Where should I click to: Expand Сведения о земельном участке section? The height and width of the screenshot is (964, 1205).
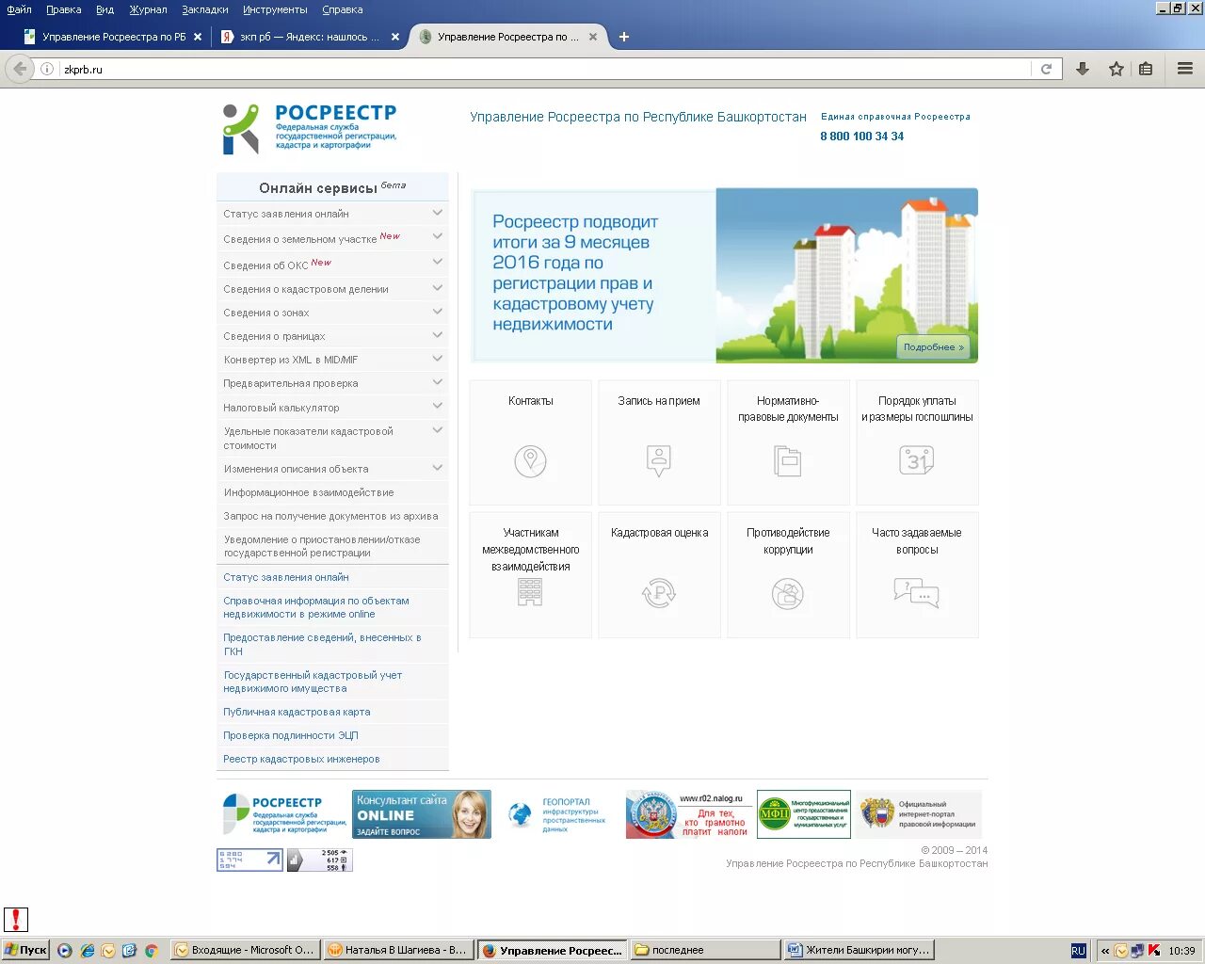[437, 237]
